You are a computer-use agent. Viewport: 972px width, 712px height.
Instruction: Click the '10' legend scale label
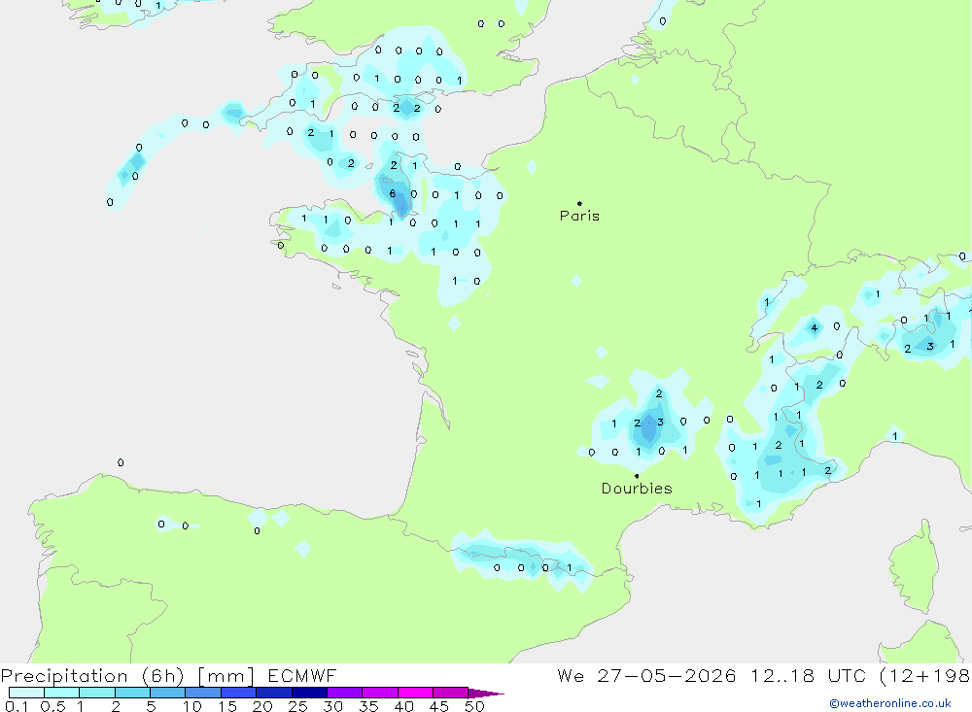(x=192, y=706)
